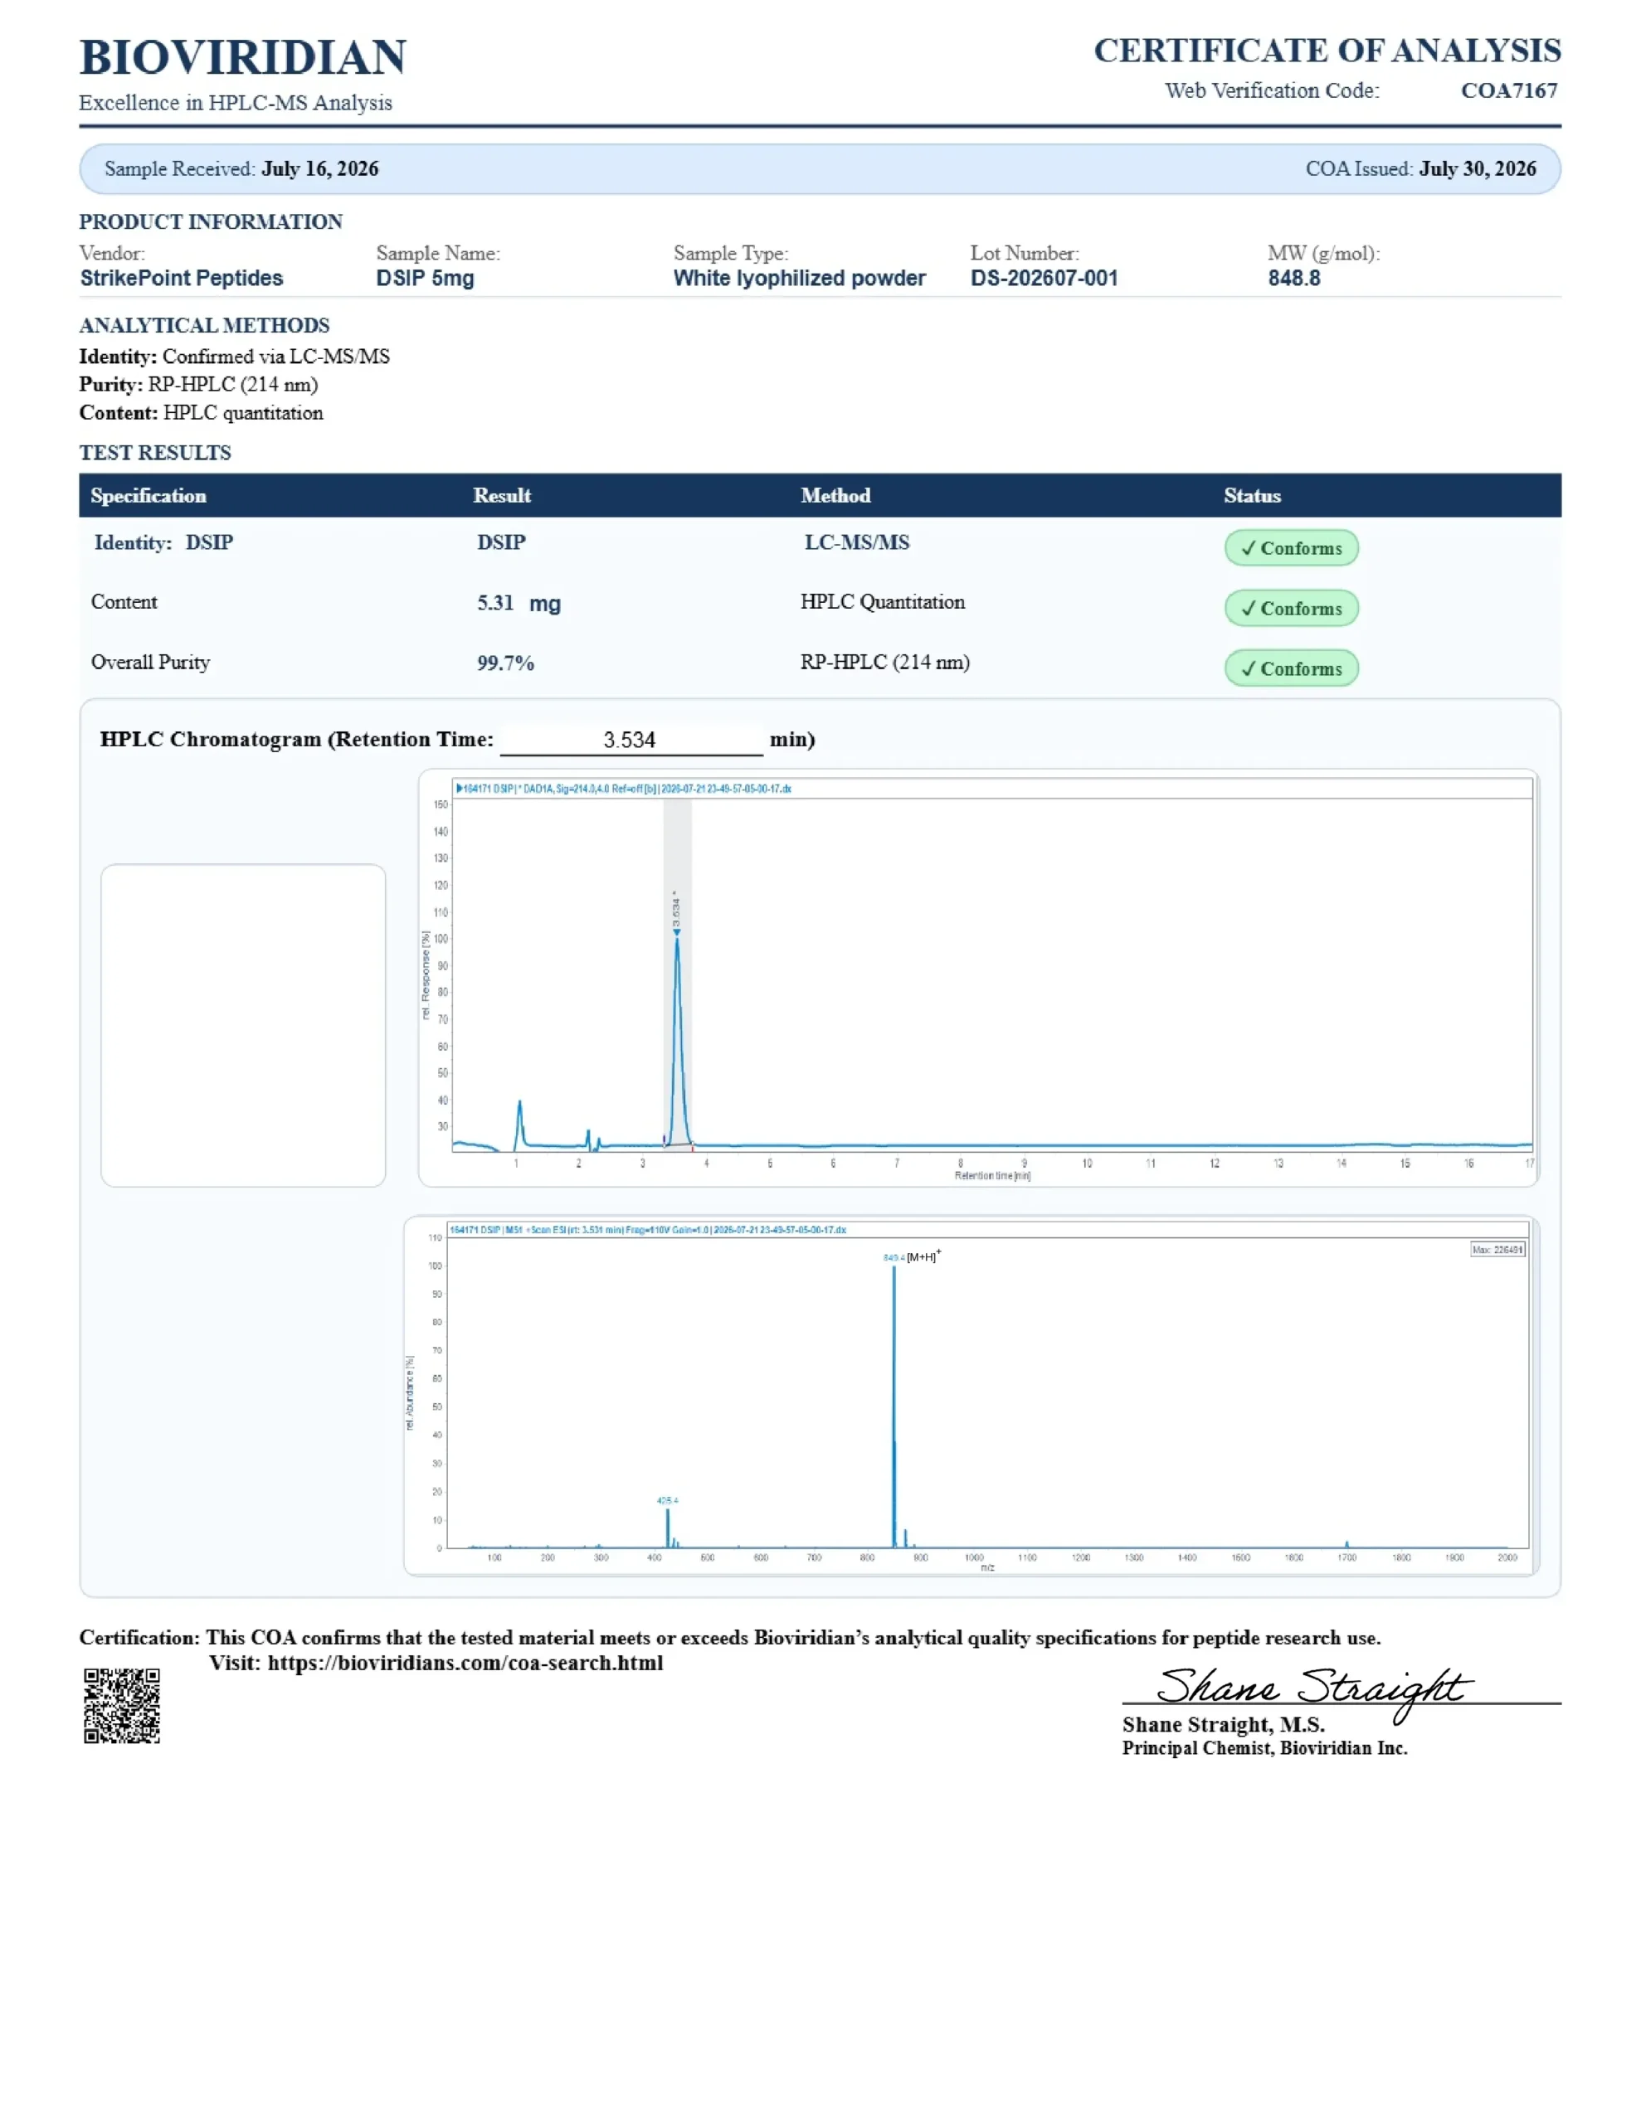
Task: Click the Content Conforms status badge
Action: coord(1291,608)
